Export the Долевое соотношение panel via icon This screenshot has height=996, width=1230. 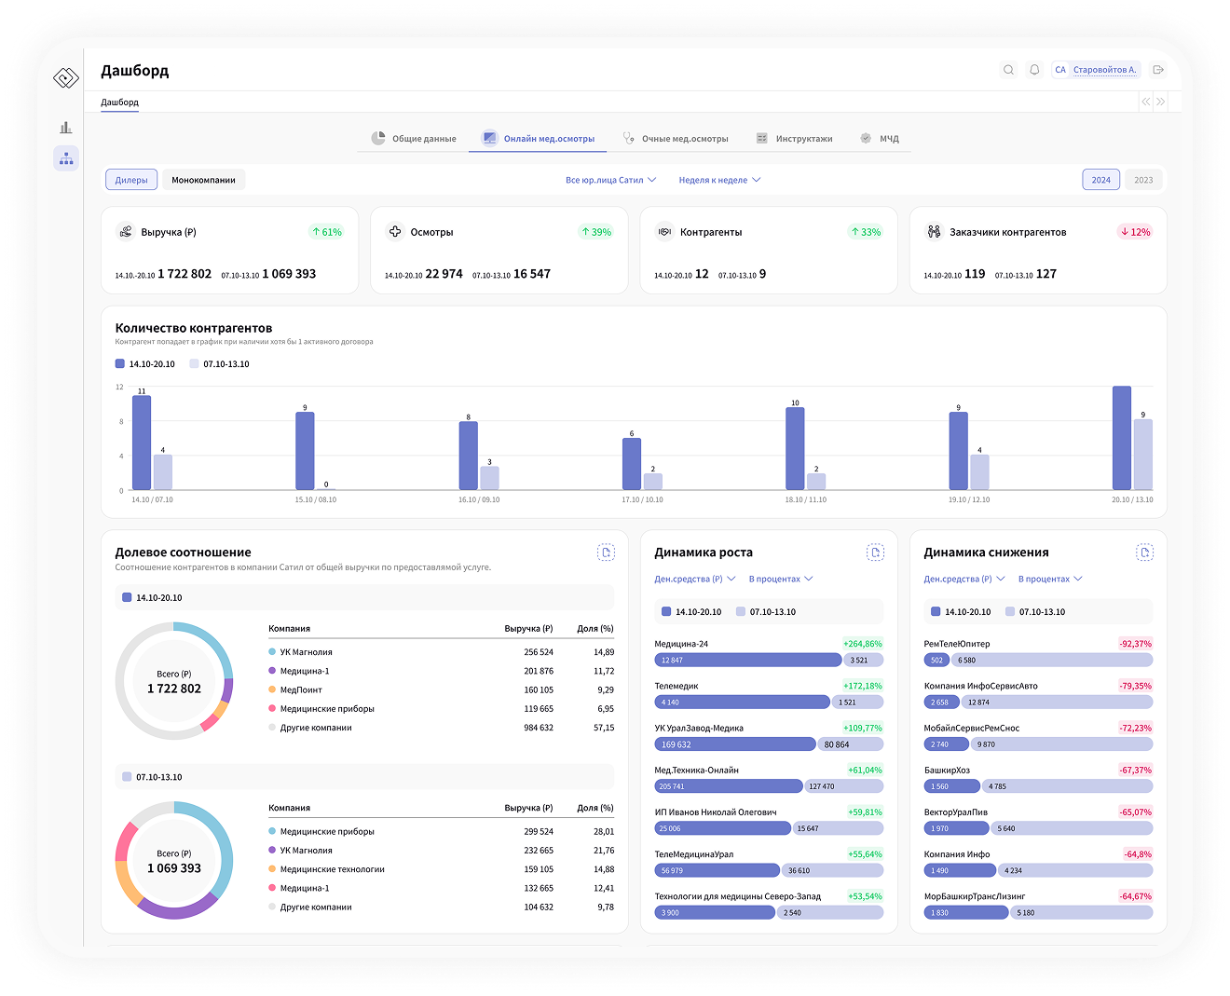[x=606, y=553]
